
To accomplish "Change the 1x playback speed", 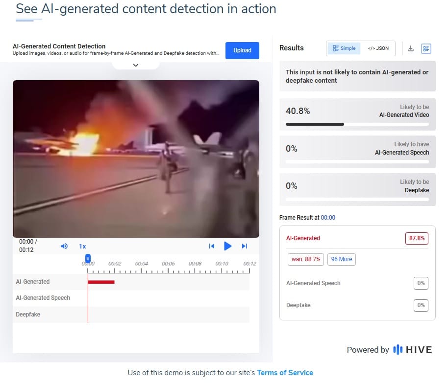I will tap(82, 247).
